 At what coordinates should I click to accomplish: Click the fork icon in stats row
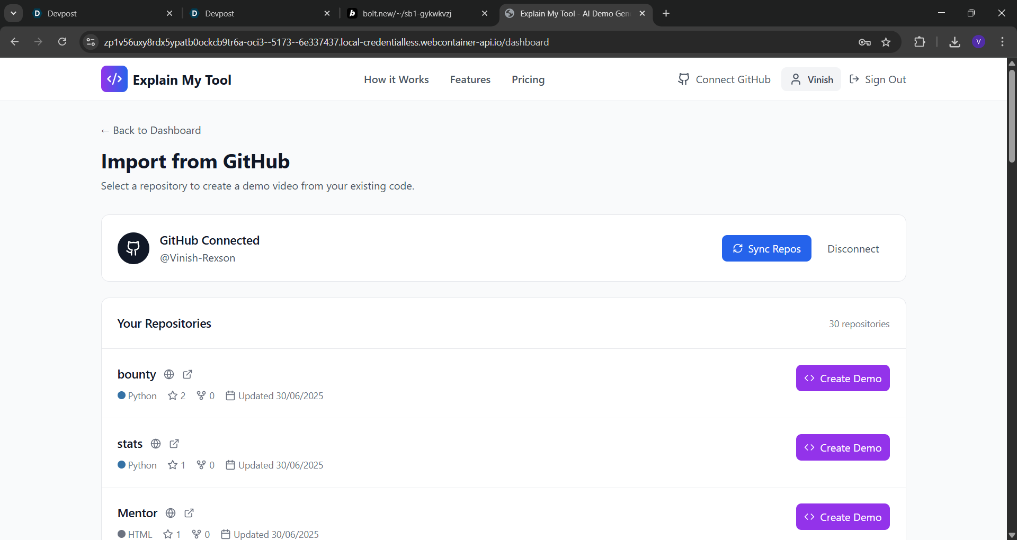pos(201,465)
